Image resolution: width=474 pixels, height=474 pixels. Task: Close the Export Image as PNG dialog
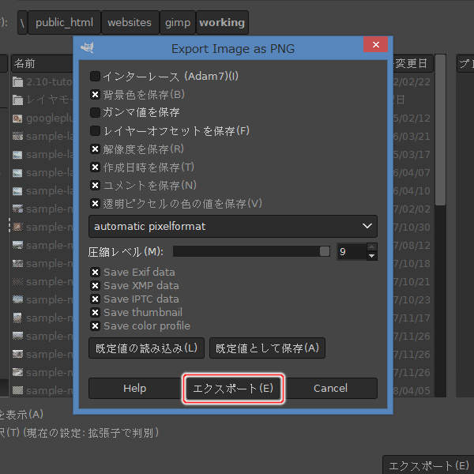tap(376, 45)
